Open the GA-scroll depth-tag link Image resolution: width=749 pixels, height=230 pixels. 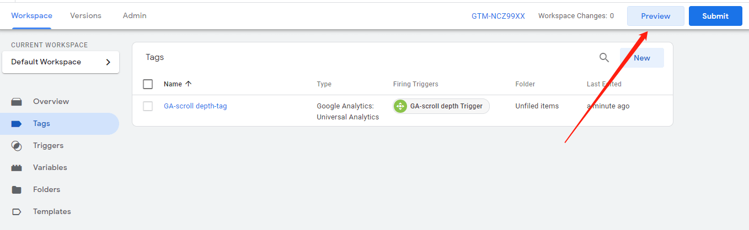(x=195, y=106)
